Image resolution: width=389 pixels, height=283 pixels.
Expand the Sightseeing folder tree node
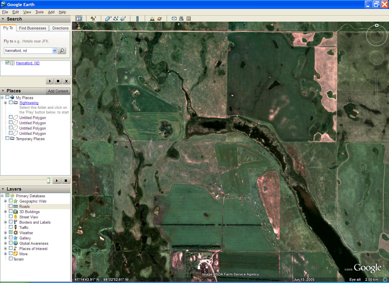tap(5, 103)
